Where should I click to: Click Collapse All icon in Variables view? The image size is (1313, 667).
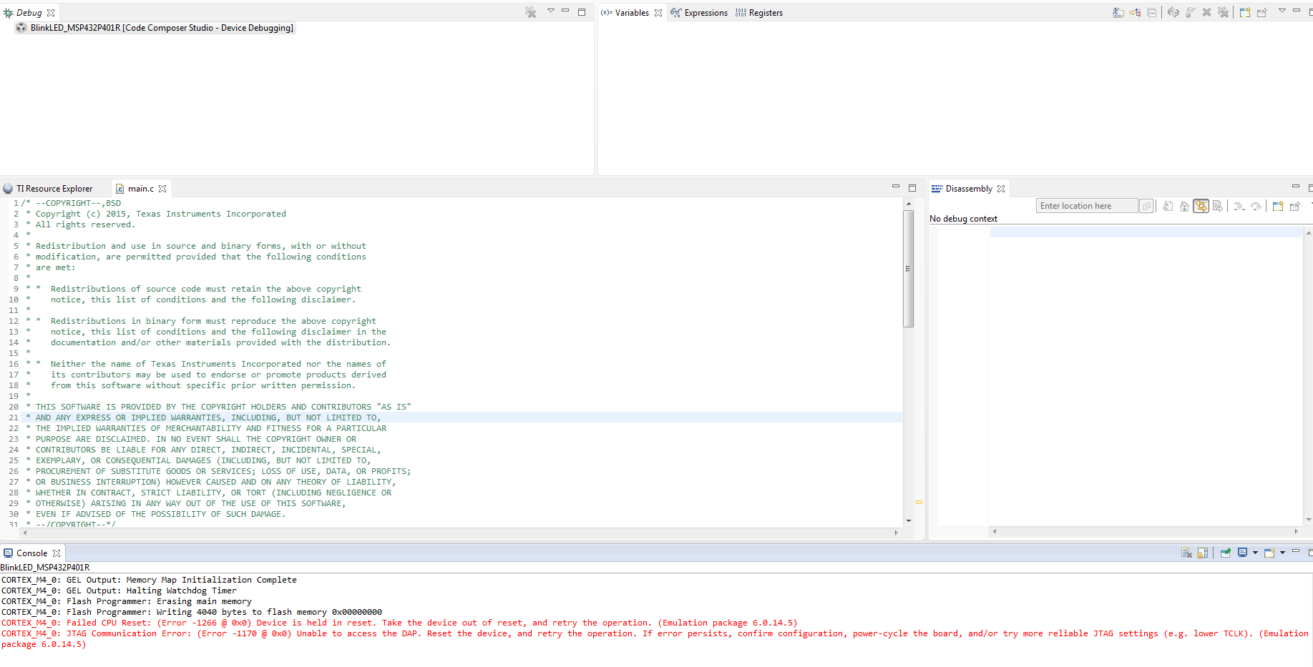[x=1151, y=12]
